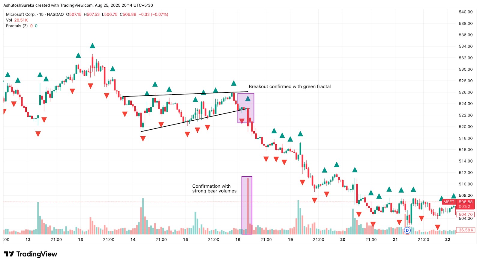Click the date label 15 on time axis
This screenshot has height=264, width=480.
click(x=185, y=239)
